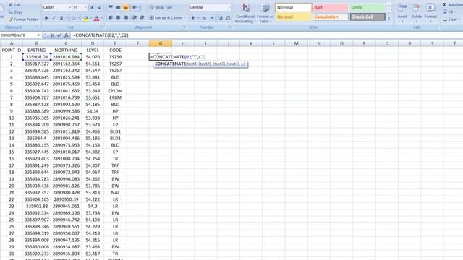Viewport: 463px width, 260px height.
Task: Open the General number format dropdown
Action: pyautogui.click(x=229, y=7)
